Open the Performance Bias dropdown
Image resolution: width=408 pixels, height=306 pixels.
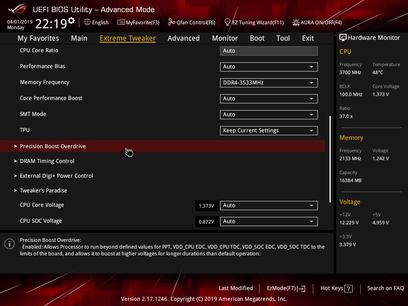(x=269, y=67)
